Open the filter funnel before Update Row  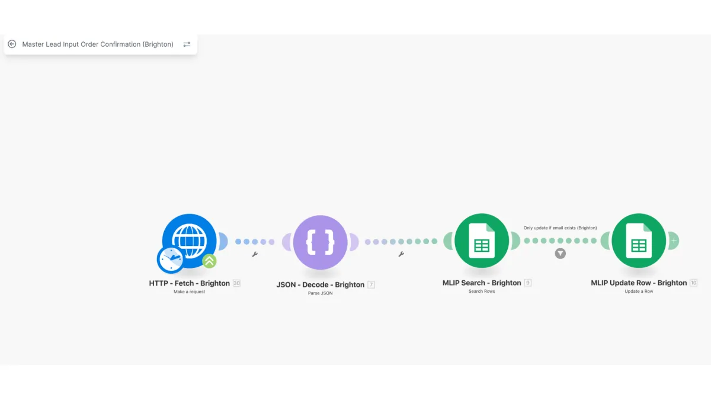pos(560,254)
